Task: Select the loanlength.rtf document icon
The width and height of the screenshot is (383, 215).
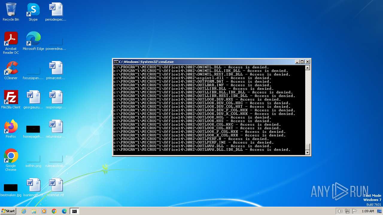Action: click(x=33, y=188)
